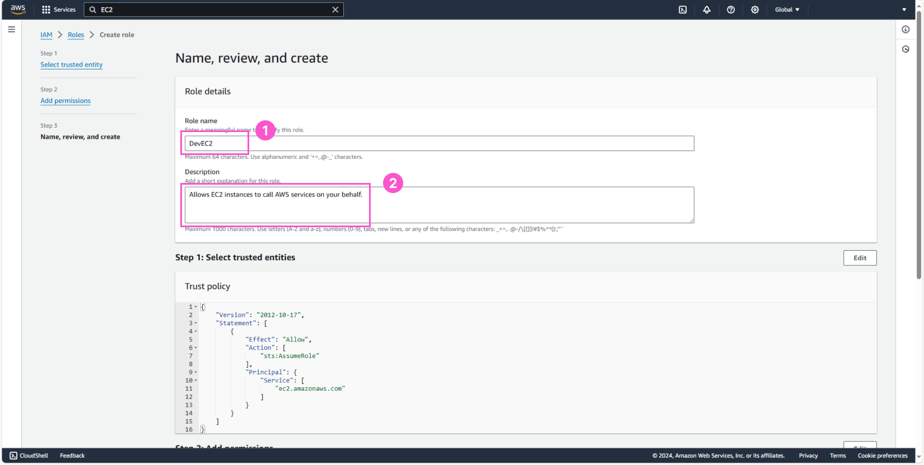Collapse Principal fold arrow at line 9

pyautogui.click(x=195, y=372)
